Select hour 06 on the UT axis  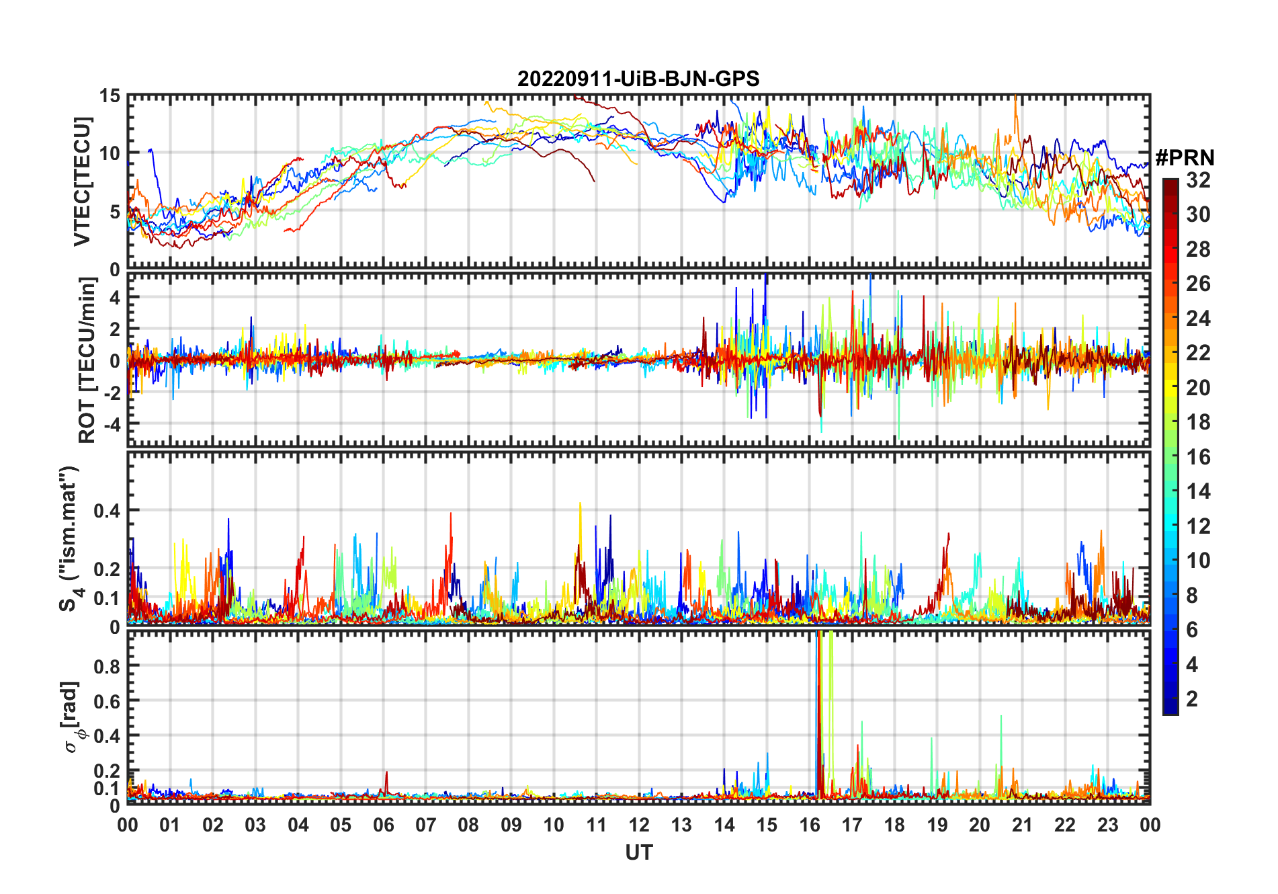[x=383, y=825]
